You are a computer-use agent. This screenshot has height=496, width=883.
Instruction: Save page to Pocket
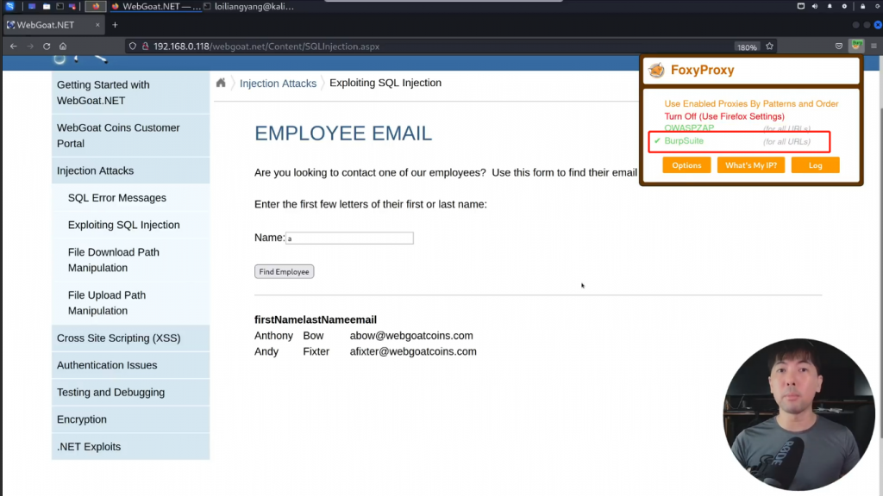(x=839, y=46)
